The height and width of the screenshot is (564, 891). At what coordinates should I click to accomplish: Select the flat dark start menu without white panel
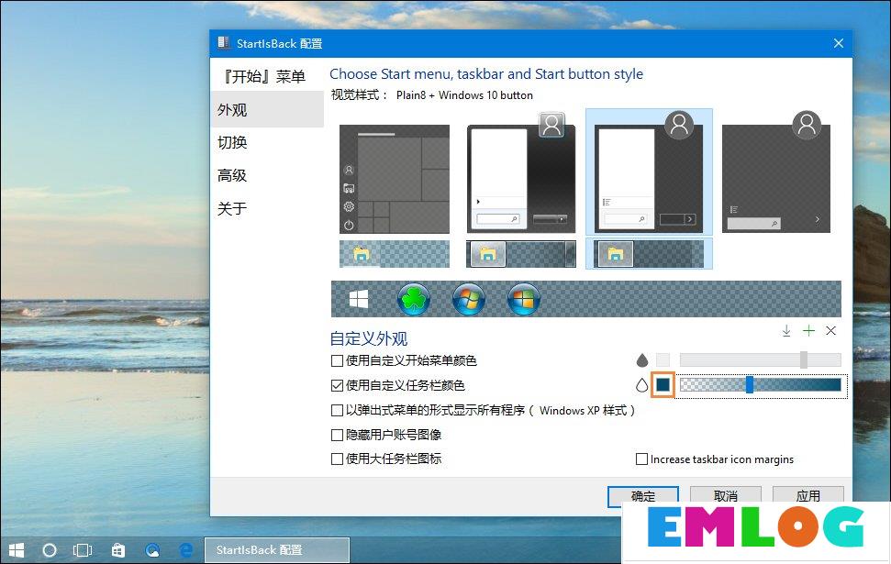pos(776,172)
